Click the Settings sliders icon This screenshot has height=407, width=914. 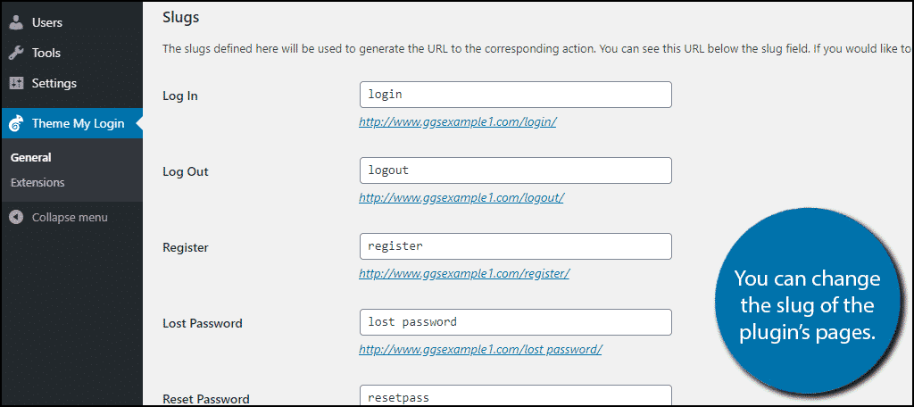tap(16, 83)
